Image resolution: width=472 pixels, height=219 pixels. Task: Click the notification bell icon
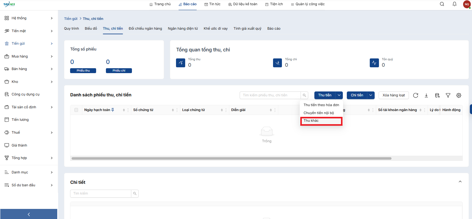pyautogui.click(x=455, y=4)
